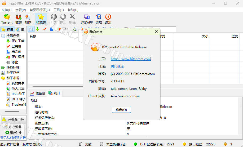Click the 制作 make-torrent icon
The image size is (243, 147).
(28, 19)
